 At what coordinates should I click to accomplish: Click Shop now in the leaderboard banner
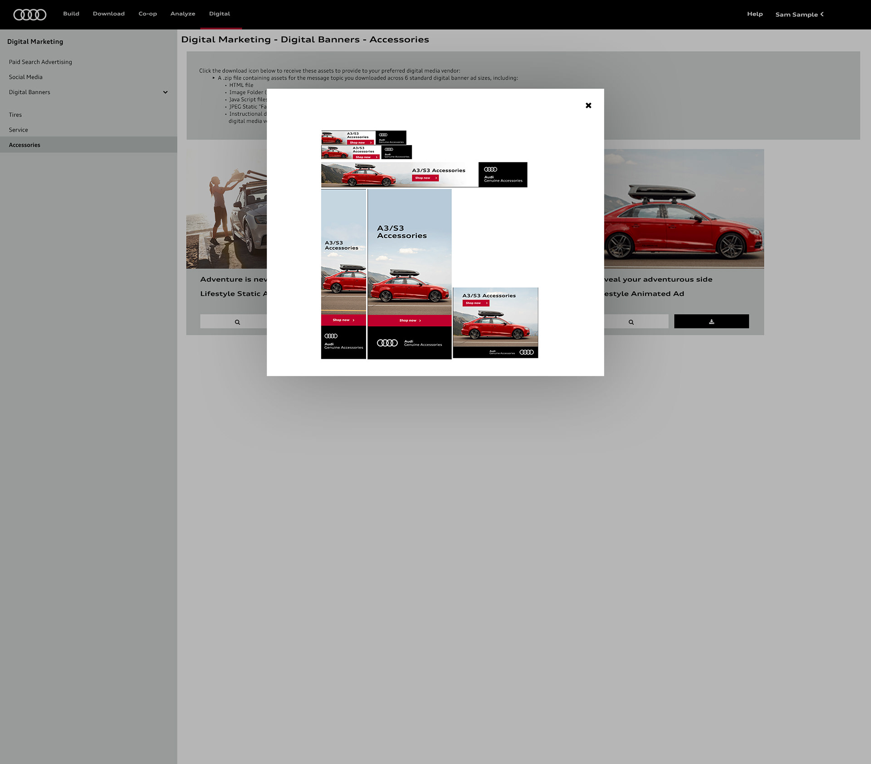tap(426, 178)
